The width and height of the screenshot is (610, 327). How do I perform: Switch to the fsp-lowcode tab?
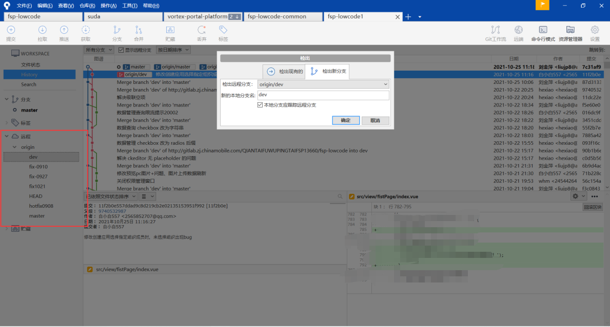(x=43, y=17)
